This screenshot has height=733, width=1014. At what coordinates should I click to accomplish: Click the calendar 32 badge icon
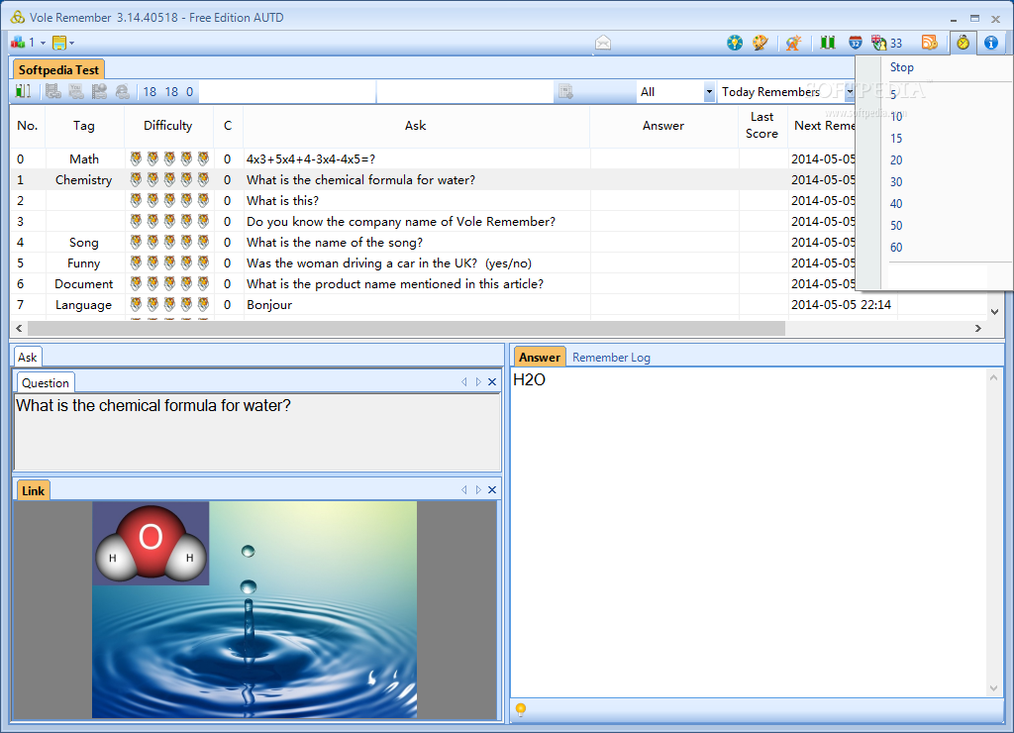pyautogui.click(x=855, y=43)
